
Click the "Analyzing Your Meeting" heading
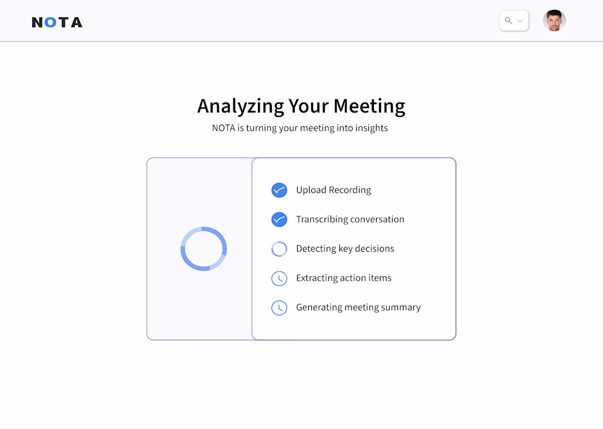pos(301,106)
